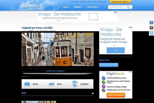Click the FlightSearch ad logo
This screenshot has height=103, width=154.
(116, 74)
